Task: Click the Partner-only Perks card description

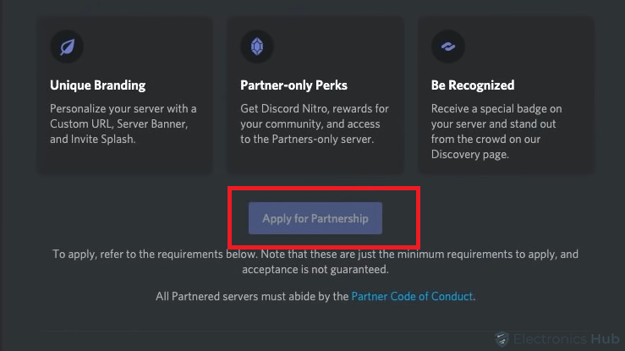Action: 315,123
